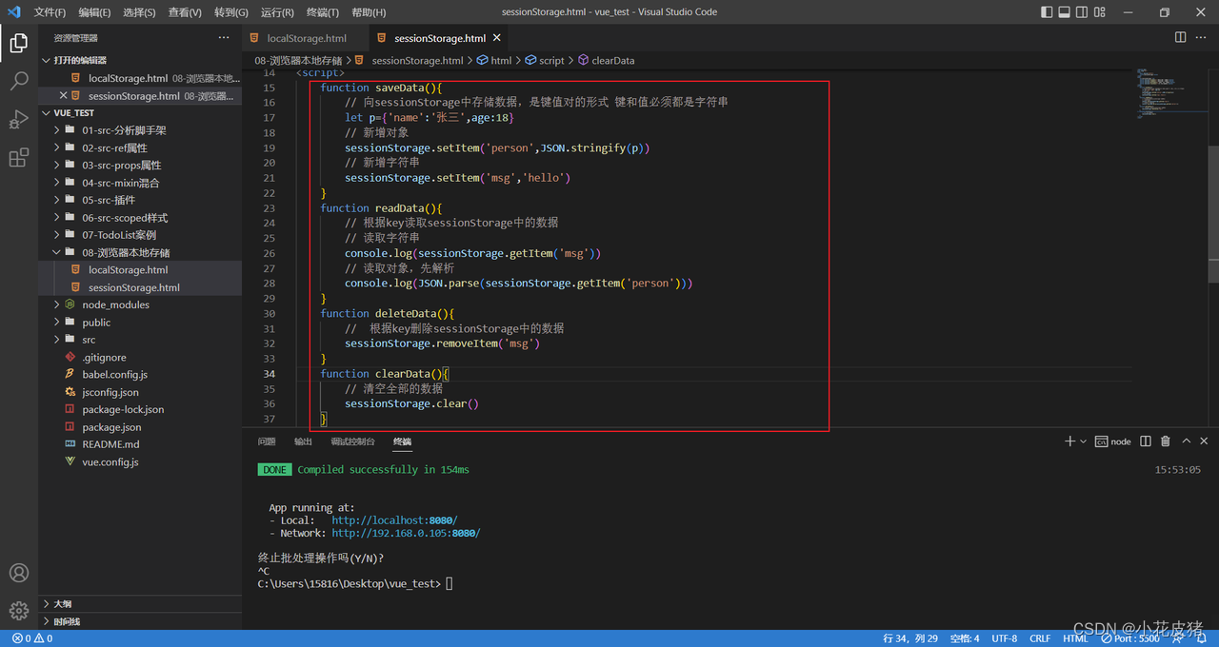Open the Manage gear icon

pos(19,611)
